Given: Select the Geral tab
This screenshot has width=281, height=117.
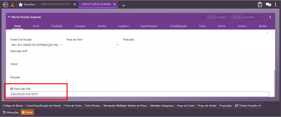Looking at the screenshot, I should (x=17, y=26).
